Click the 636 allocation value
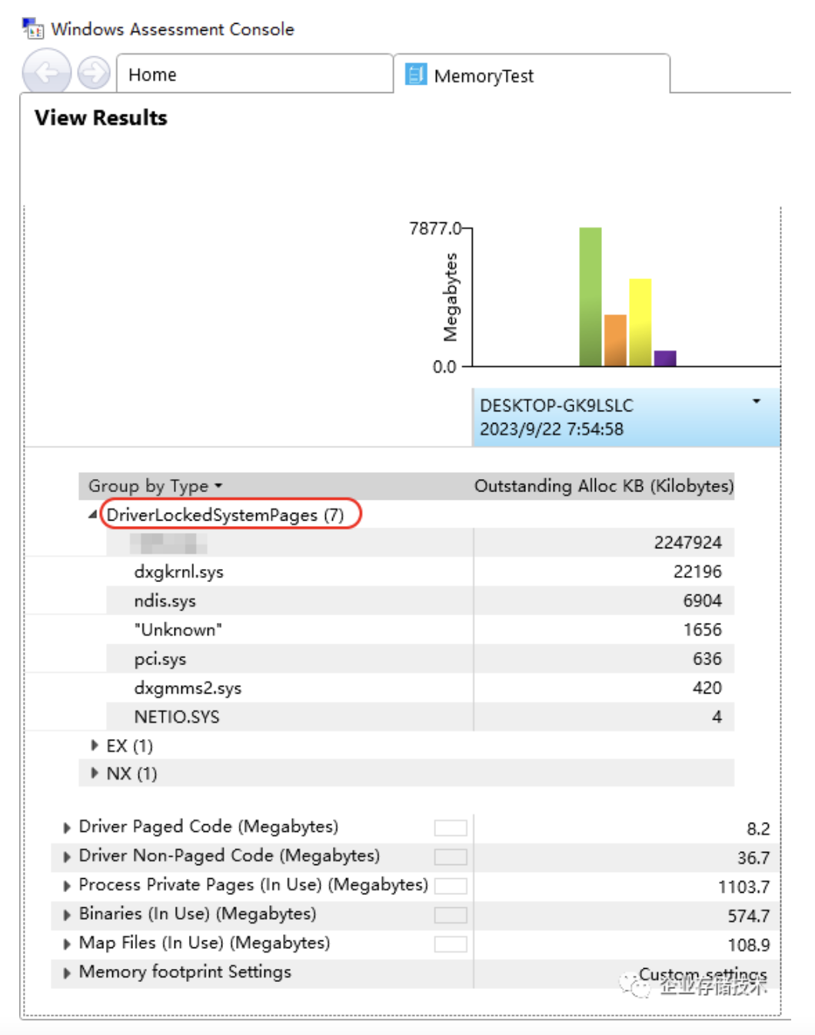This screenshot has width=815, height=1035. pos(707,659)
